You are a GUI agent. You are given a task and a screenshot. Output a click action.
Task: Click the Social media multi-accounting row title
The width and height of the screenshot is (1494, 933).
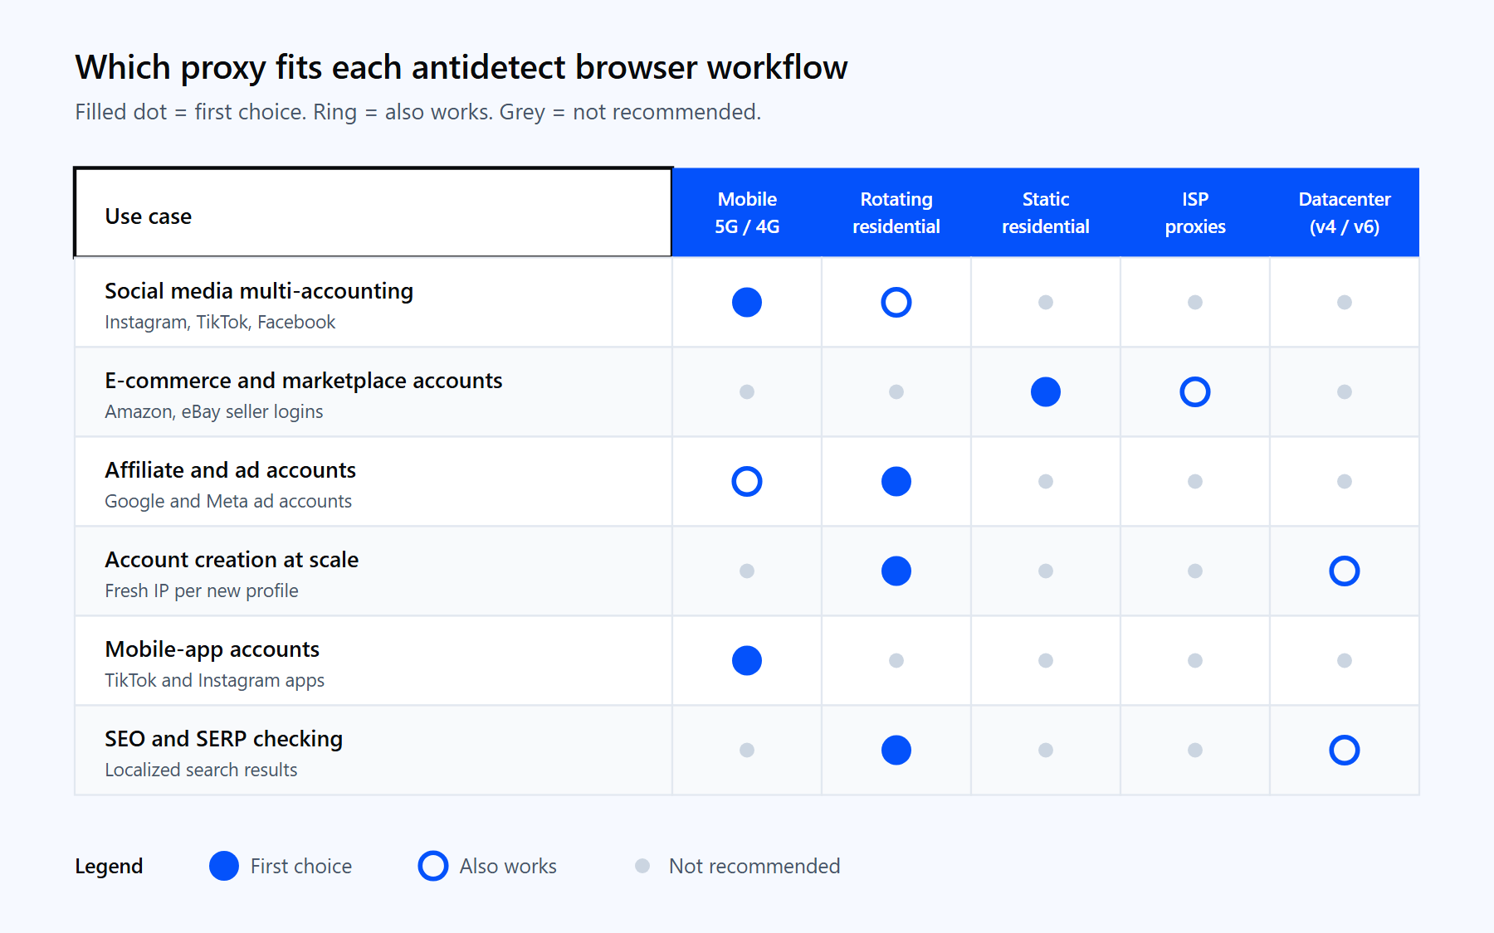pyautogui.click(x=259, y=291)
